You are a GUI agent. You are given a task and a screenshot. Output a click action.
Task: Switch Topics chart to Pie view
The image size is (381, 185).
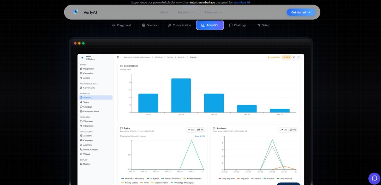[200, 130]
